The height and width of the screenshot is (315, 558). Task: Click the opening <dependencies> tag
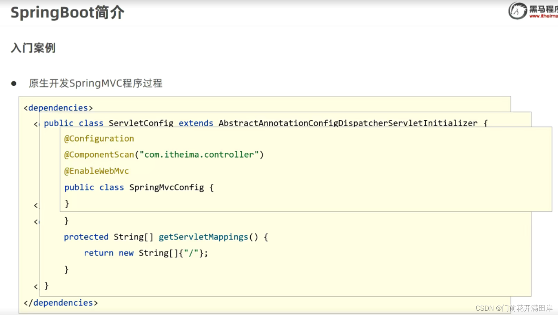58,108
